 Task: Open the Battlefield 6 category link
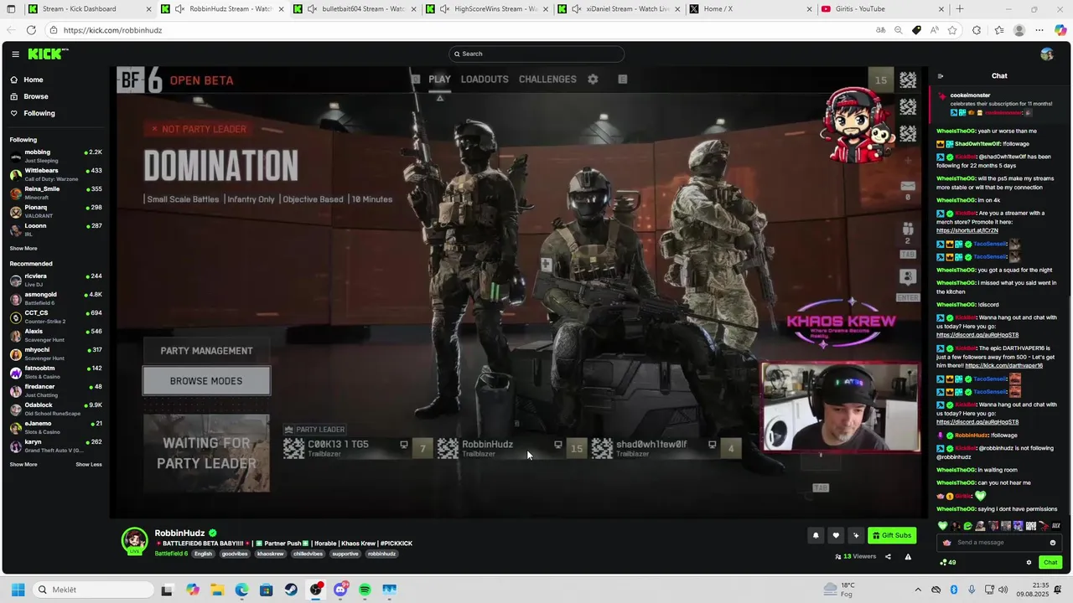[x=171, y=554]
